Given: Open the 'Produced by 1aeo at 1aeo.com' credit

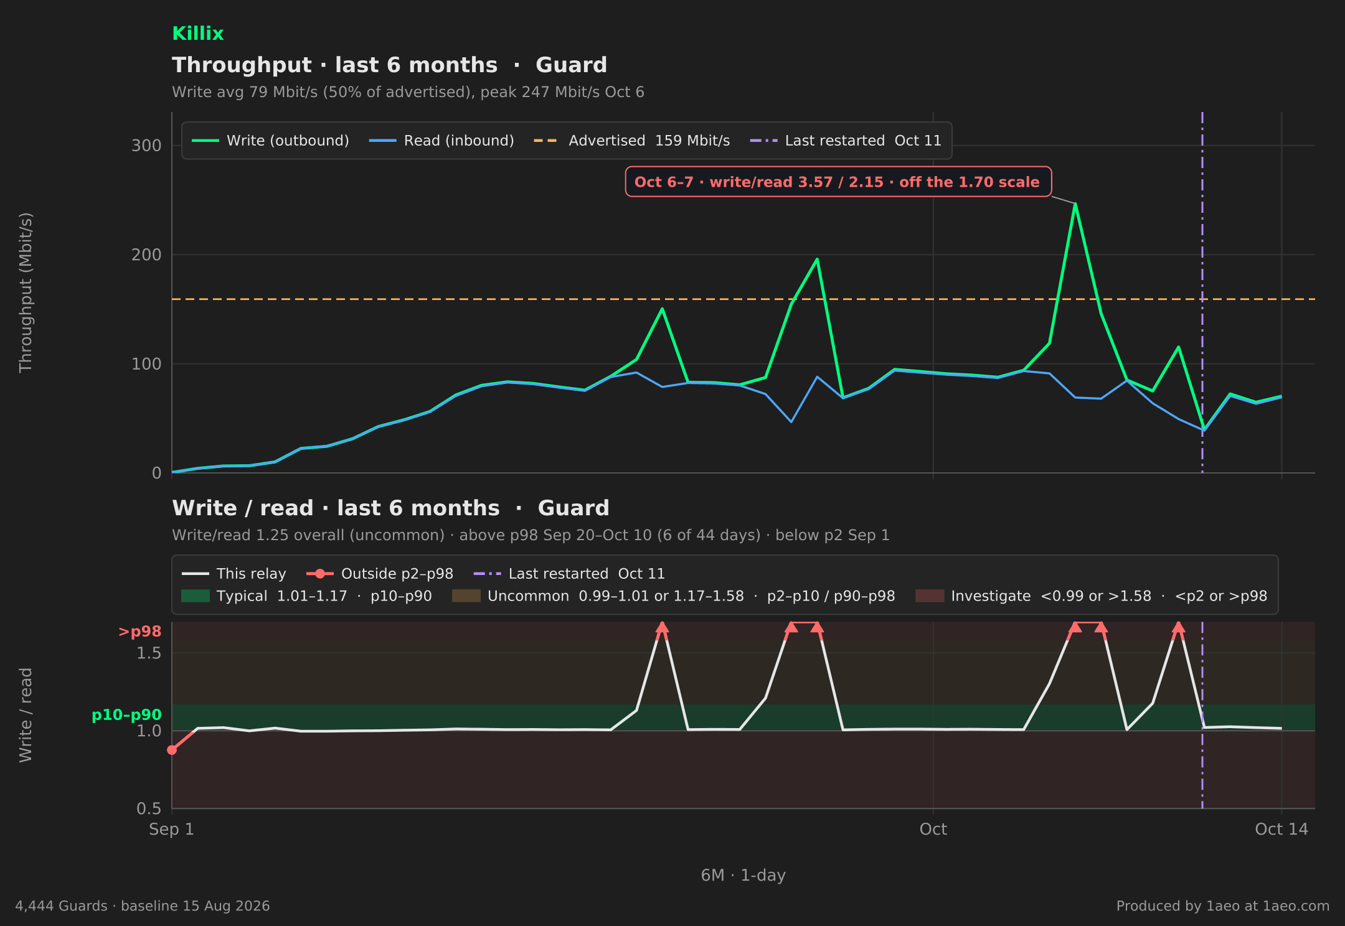Looking at the screenshot, I should [1223, 906].
